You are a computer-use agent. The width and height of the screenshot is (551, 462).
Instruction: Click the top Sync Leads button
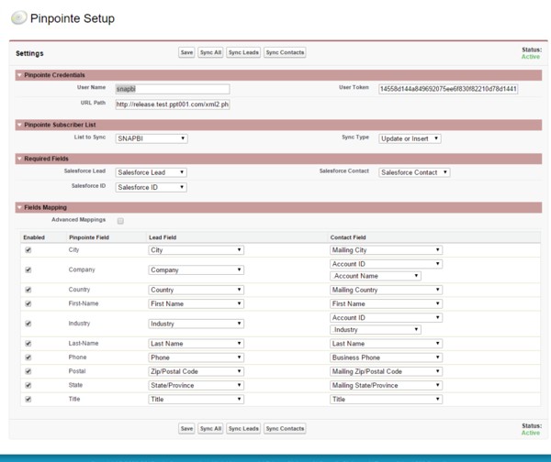243,52
